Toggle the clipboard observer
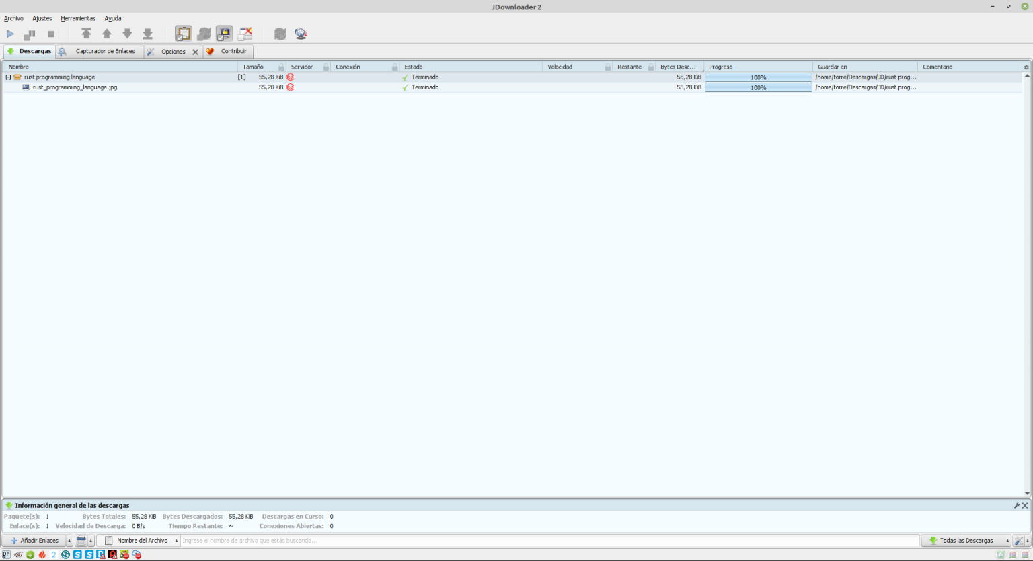1033x561 pixels. (x=182, y=33)
